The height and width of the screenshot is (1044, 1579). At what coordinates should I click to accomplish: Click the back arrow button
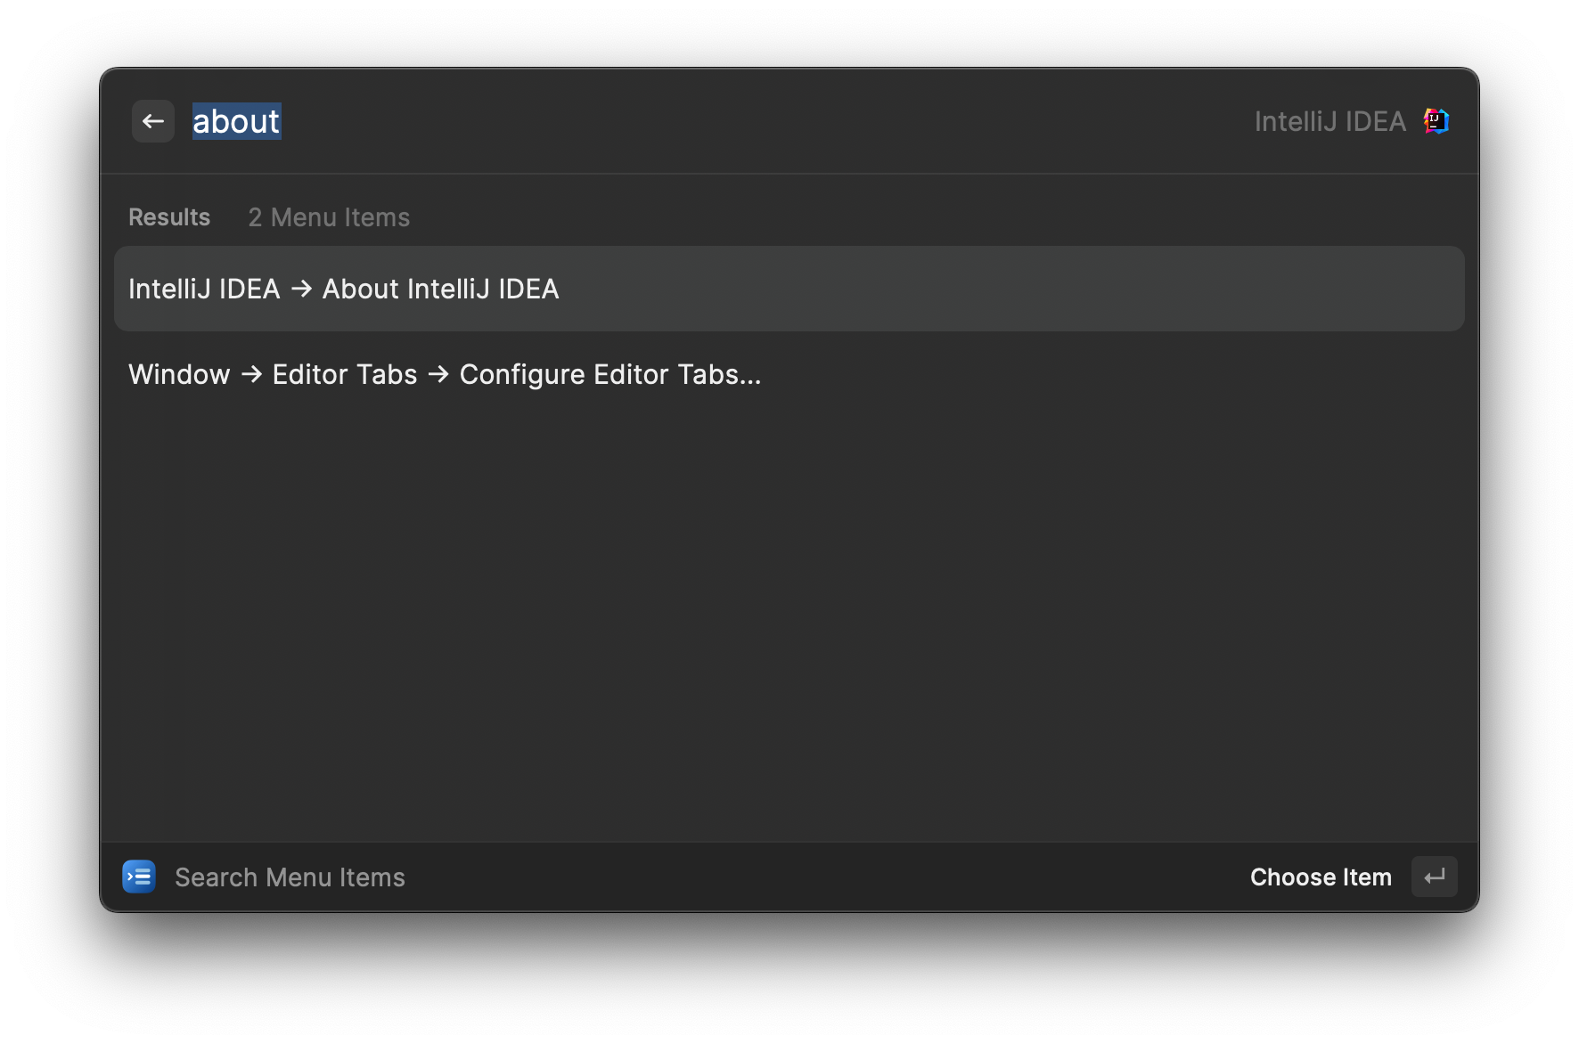[x=153, y=121]
